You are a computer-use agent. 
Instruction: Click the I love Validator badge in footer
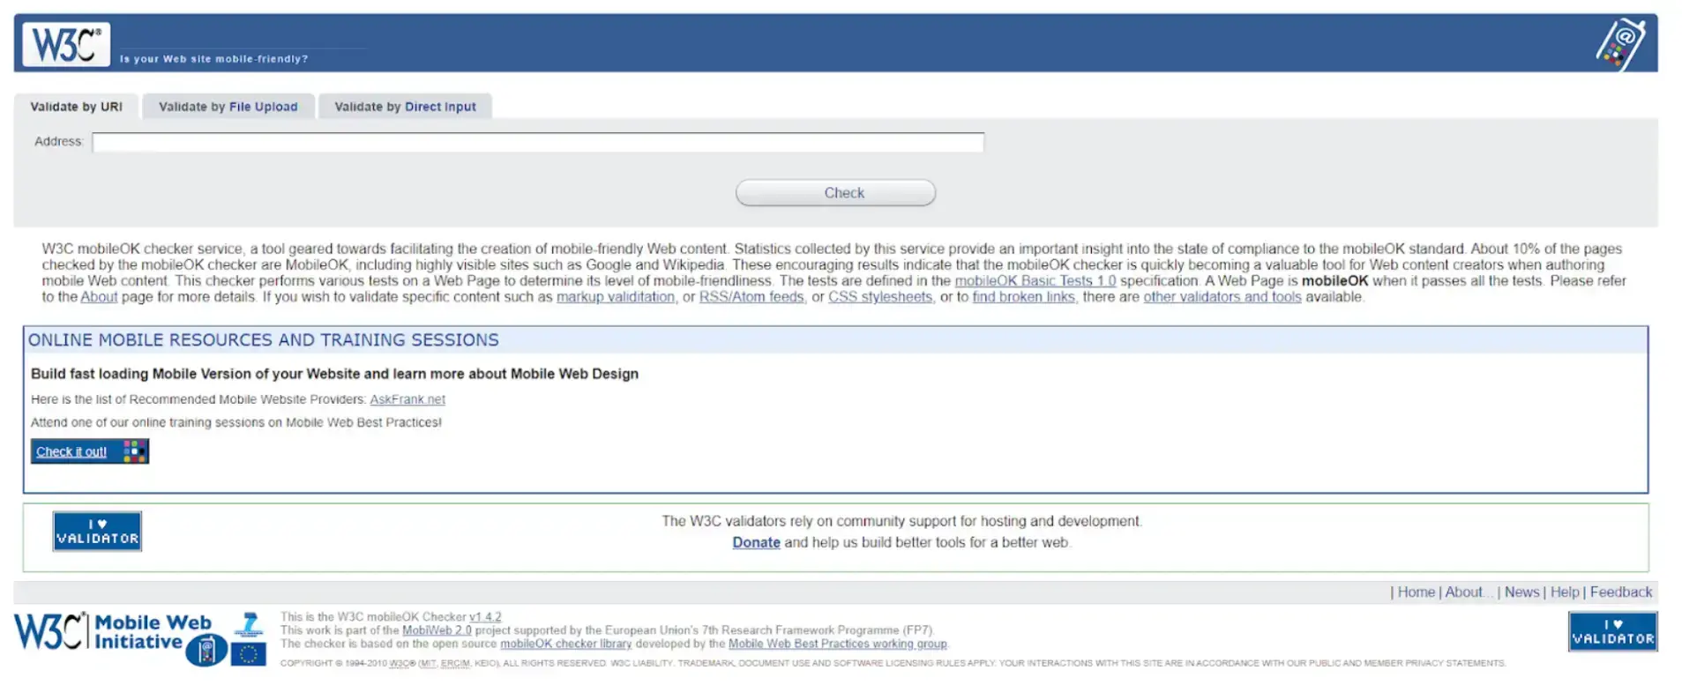coord(1612,631)
